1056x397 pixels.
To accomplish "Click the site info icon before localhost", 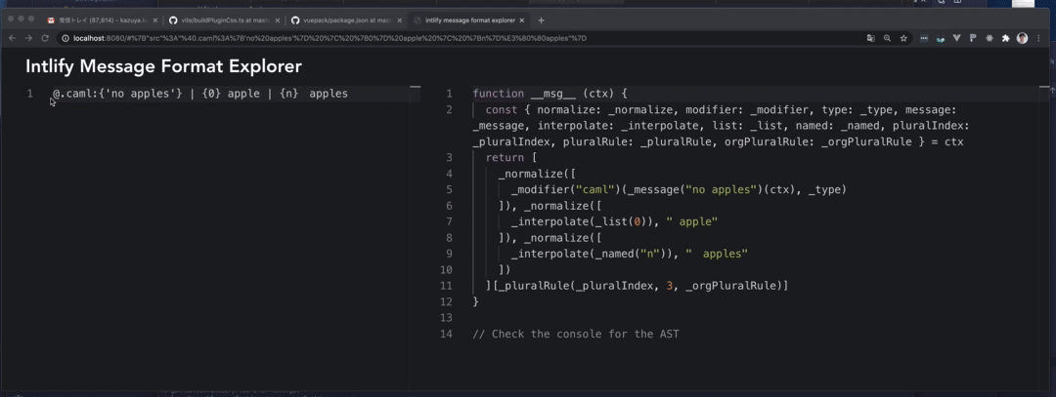I will click(x=66, y=38).
